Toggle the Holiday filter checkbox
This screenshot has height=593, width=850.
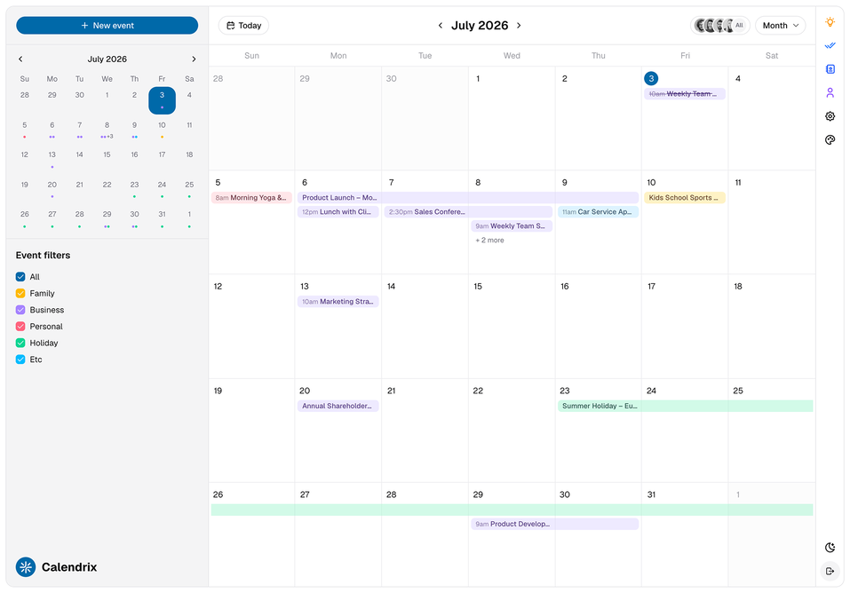20,344
